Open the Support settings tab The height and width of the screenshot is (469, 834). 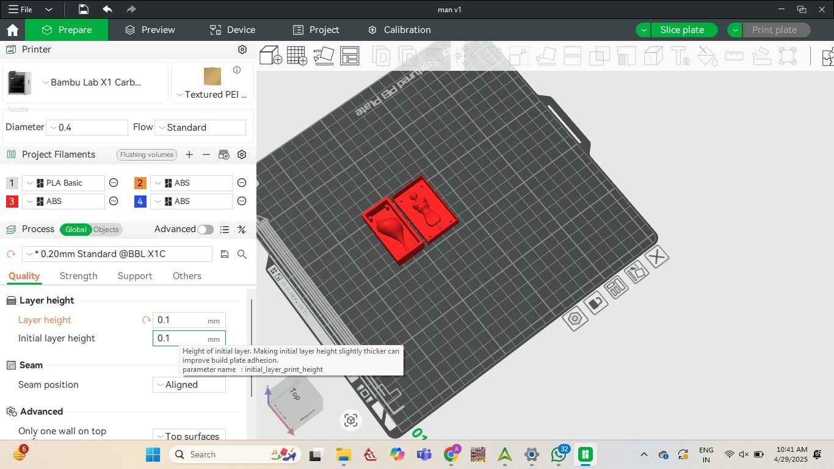[135, 276]
